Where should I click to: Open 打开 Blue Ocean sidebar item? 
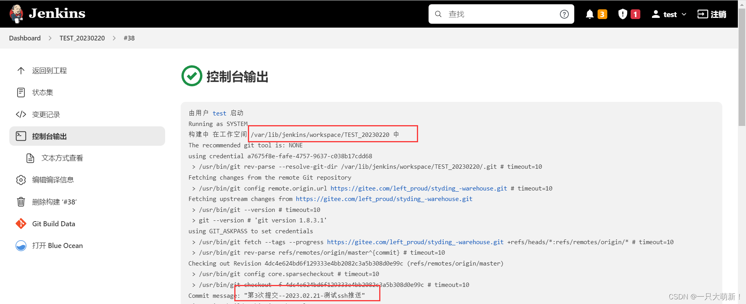click(x=58, y=246)
